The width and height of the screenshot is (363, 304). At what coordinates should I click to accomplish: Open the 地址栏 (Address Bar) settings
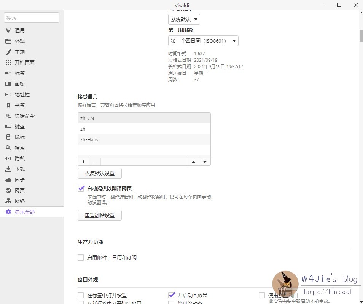[x=21, y=94]
